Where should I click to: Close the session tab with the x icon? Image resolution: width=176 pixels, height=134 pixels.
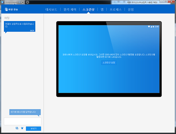[23, 2]
